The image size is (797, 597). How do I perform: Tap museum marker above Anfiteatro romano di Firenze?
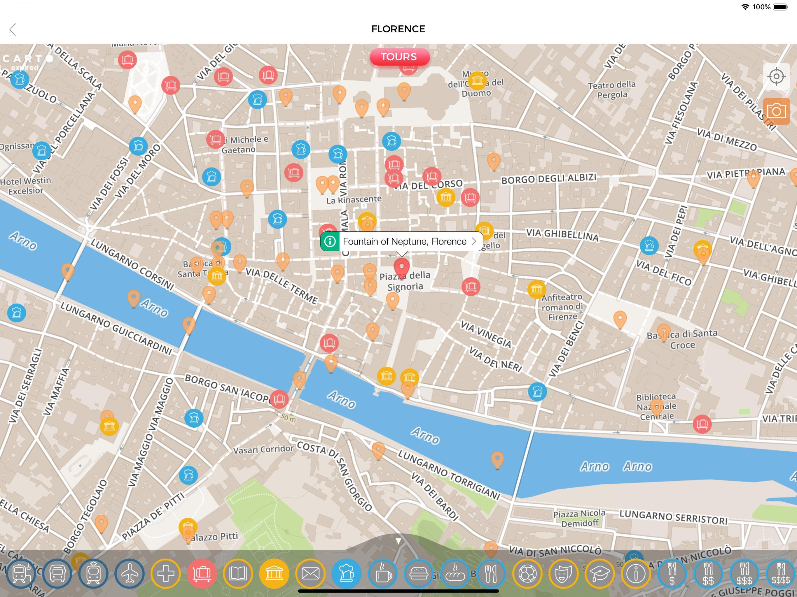pos(537,289)
